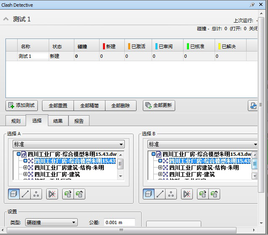Click the 新建 status cell of 测试 1
Viewport: 268px width, 235px height.
[x=61, y=56]
